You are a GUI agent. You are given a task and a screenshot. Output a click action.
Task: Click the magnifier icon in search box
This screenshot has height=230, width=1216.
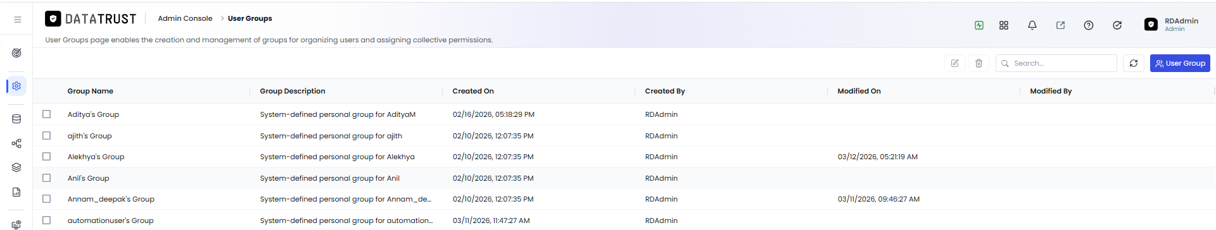point(1005,64)
